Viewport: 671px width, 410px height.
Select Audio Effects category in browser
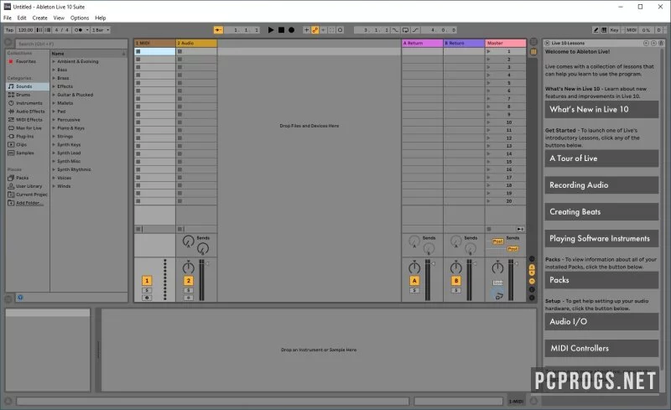(x=30, y=112)
